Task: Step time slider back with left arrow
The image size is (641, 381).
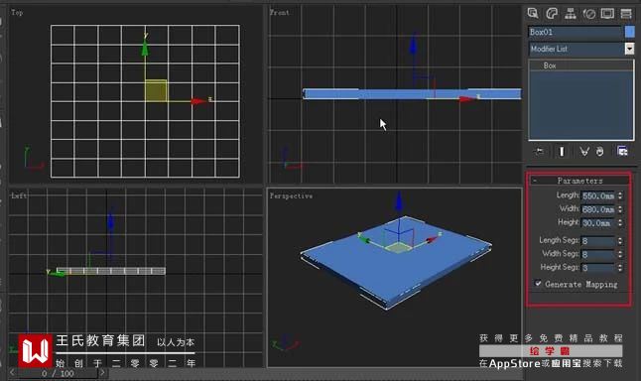Action: click(x=12, y=373)
